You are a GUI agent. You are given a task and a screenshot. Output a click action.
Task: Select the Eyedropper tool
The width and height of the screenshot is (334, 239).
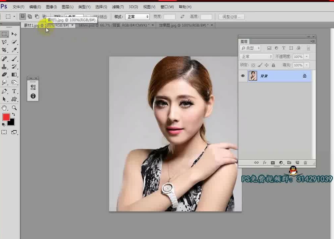click(14, 50)
